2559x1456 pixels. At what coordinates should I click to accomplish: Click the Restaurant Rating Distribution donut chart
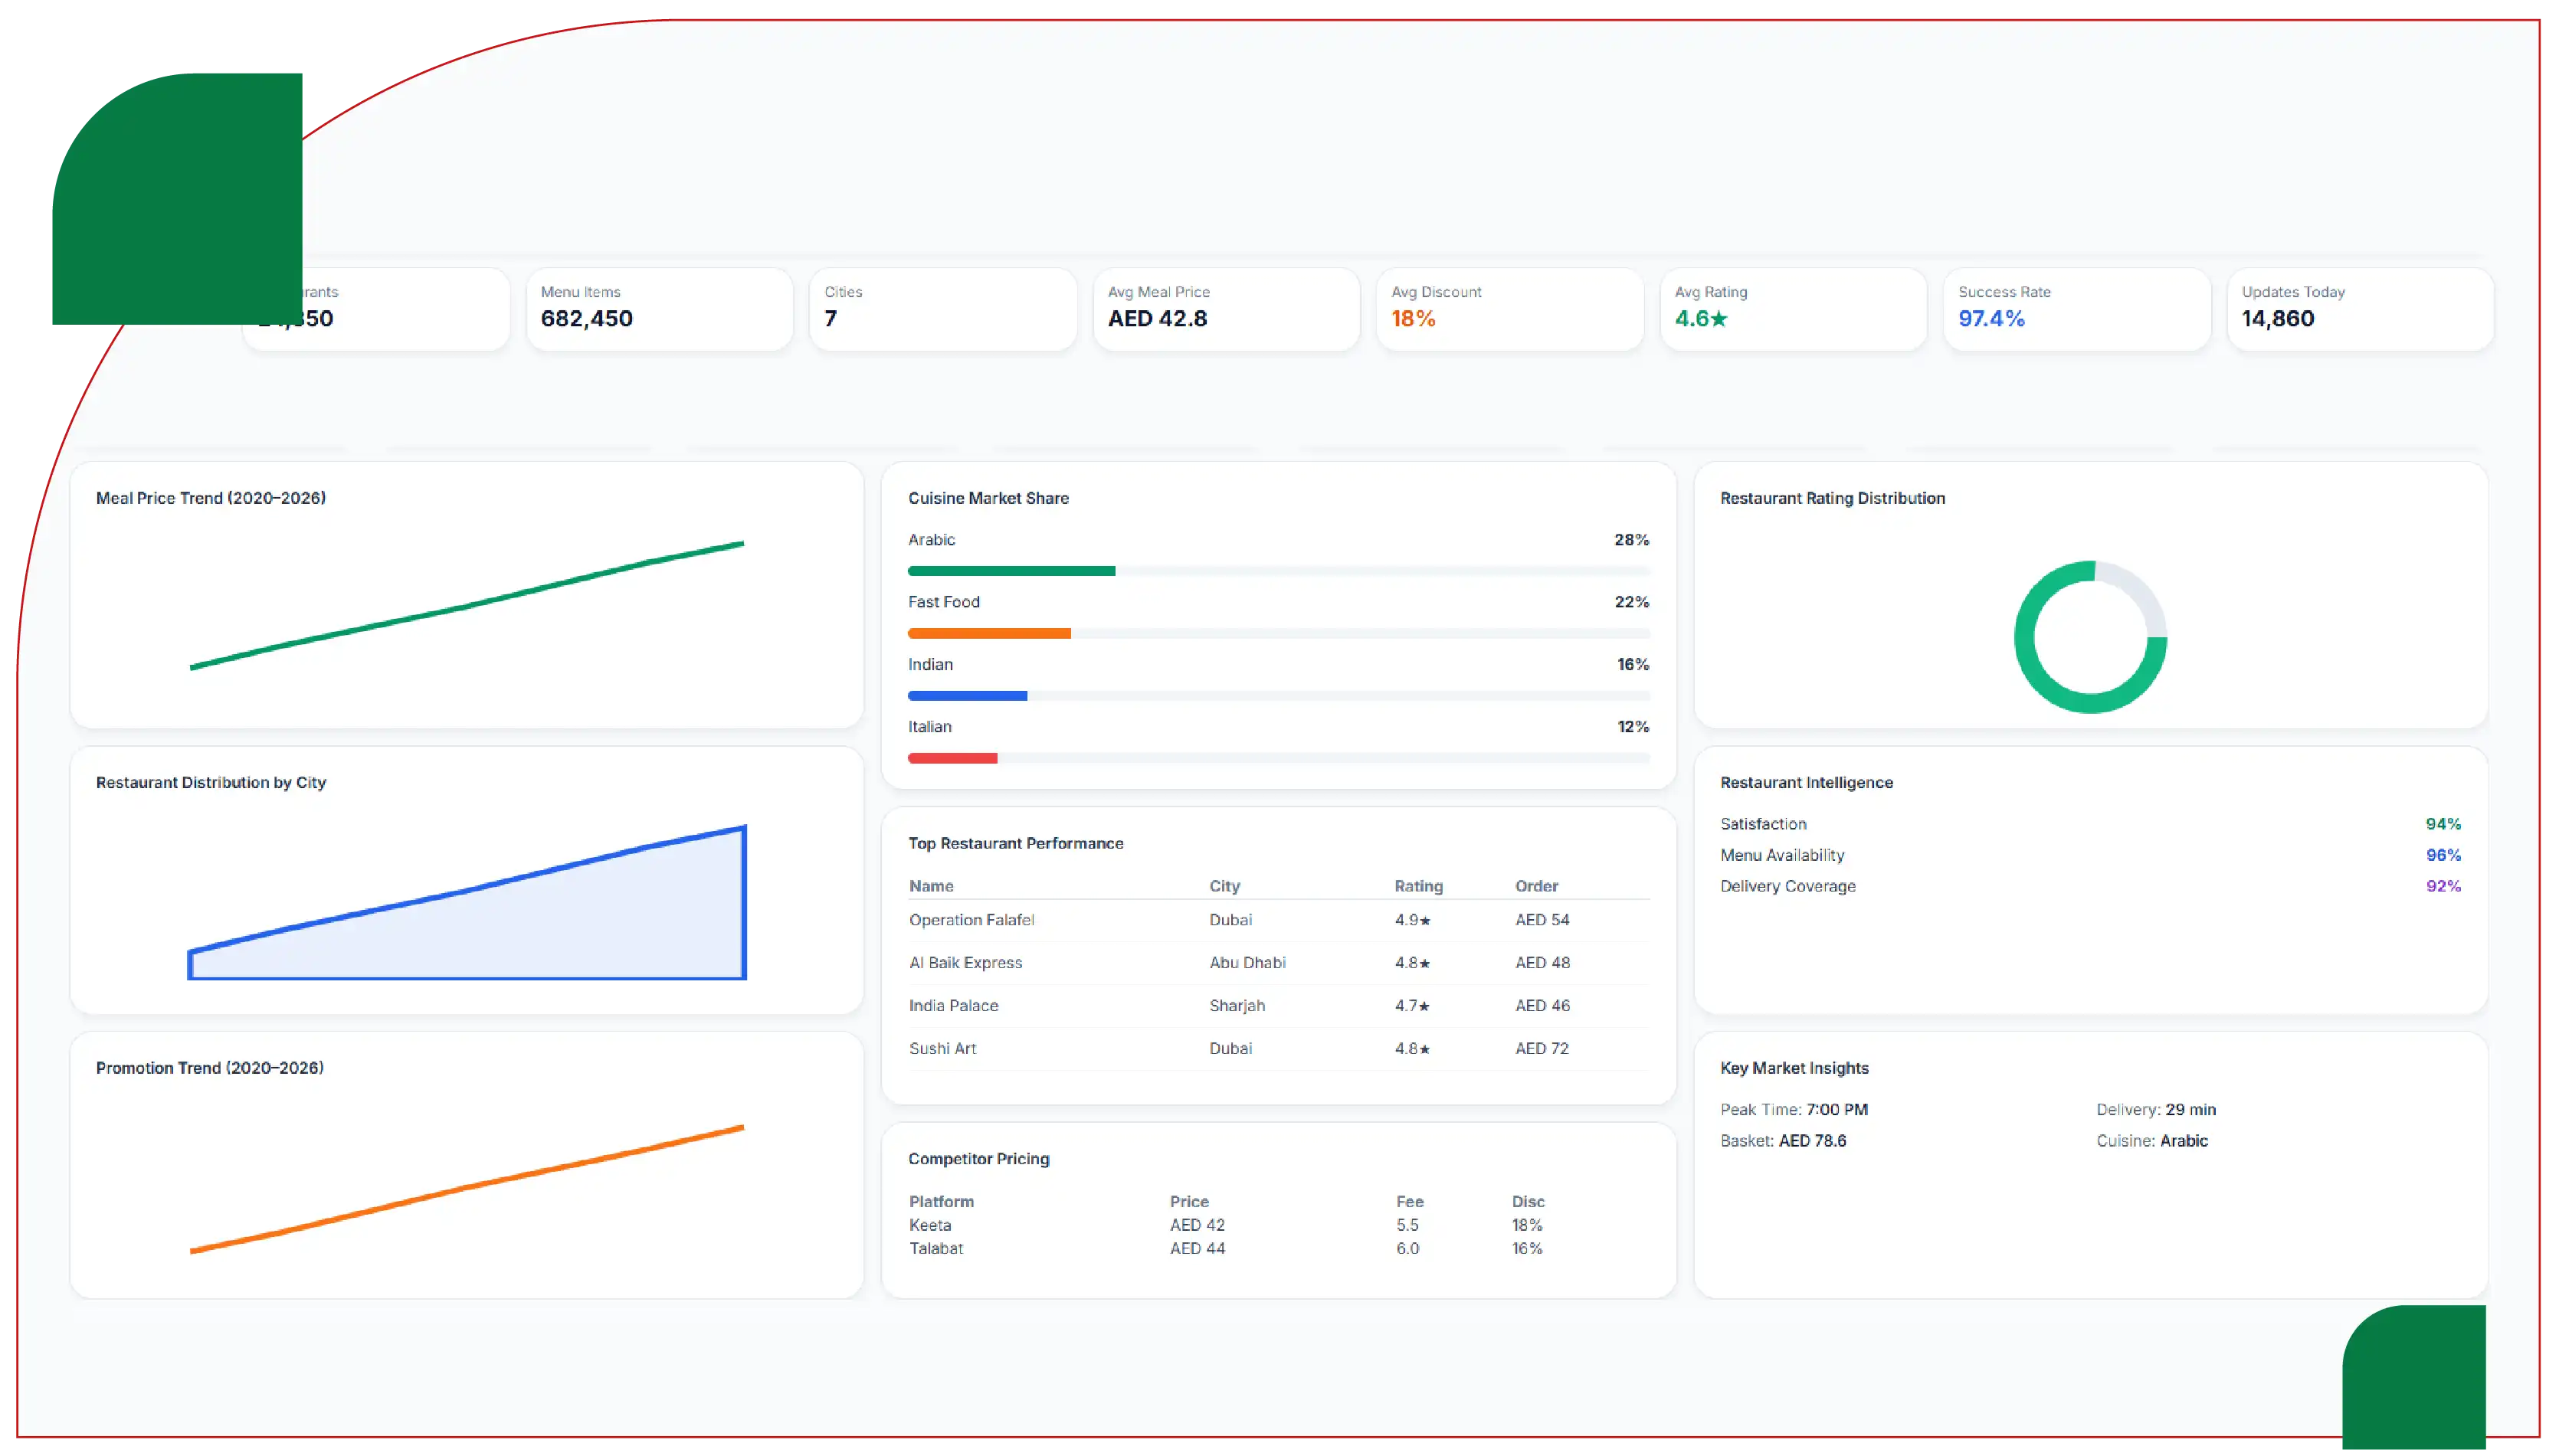click(2089, 637)
